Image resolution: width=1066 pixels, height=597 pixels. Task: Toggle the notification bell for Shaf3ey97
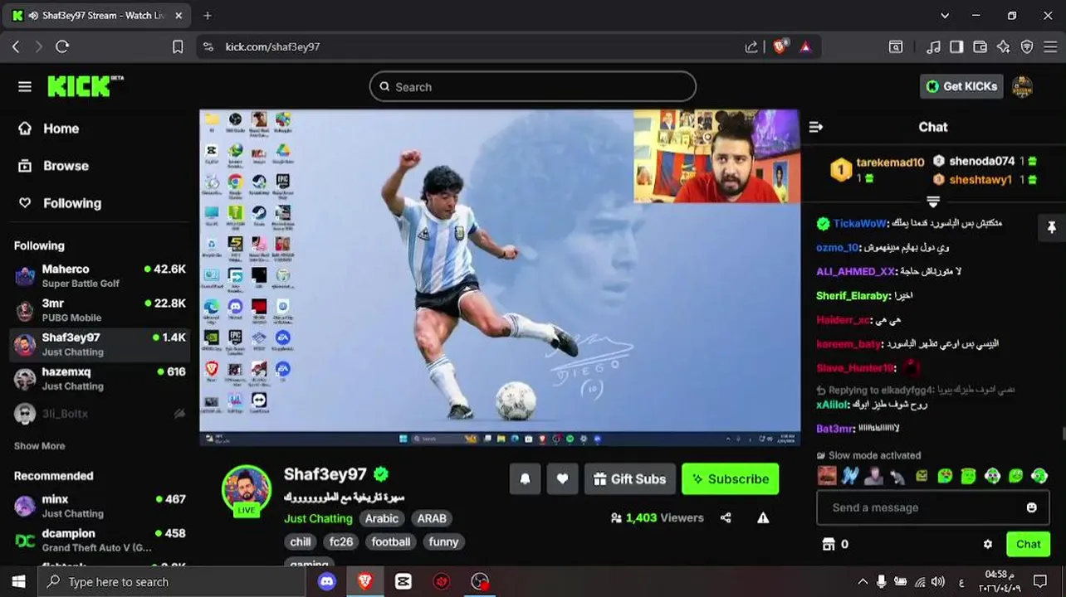point(525,478)
